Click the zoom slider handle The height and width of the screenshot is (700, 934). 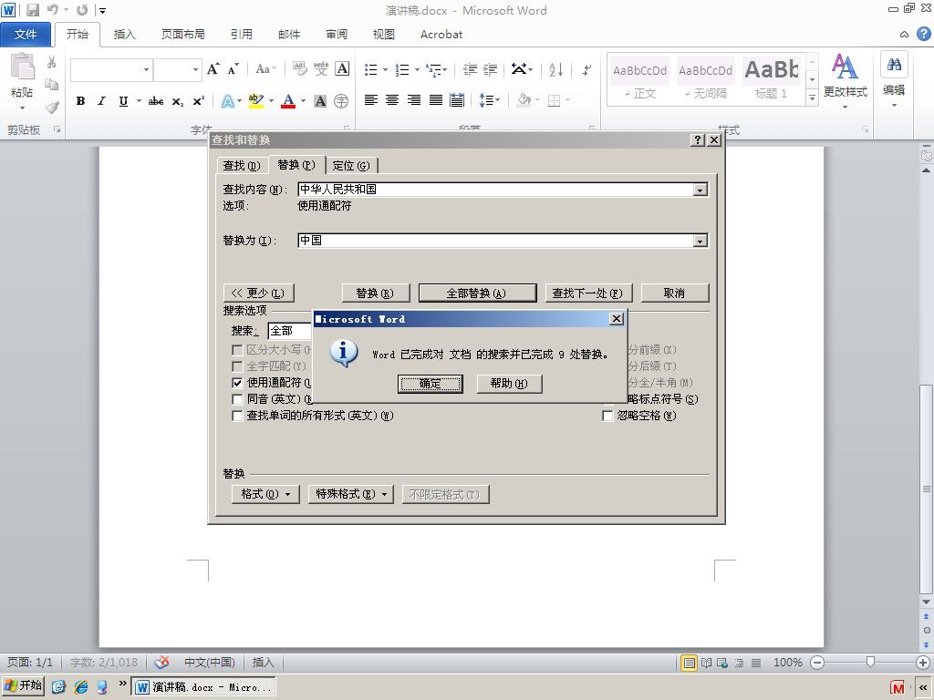tap(871, 662)
